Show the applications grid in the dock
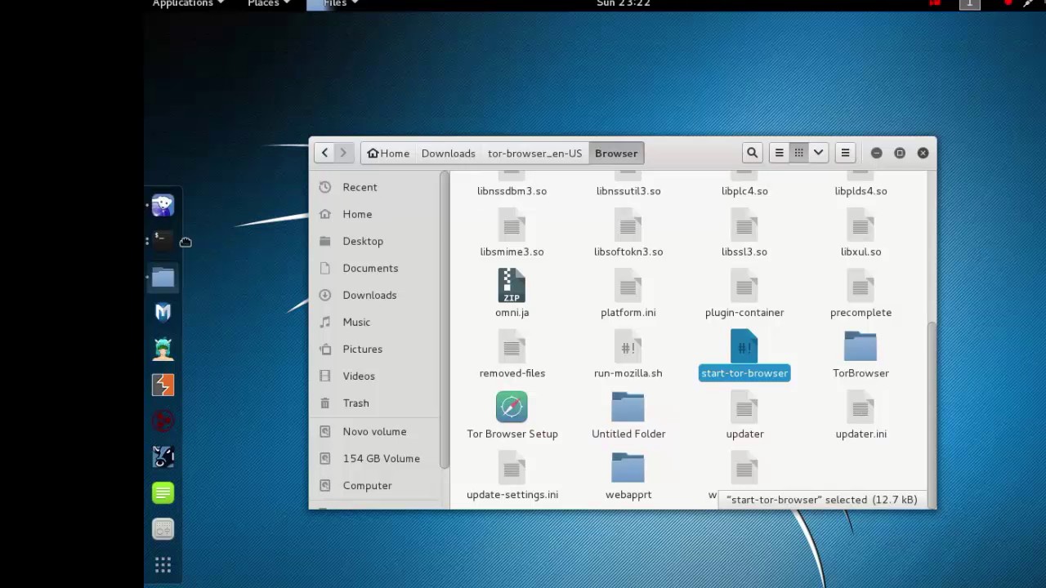 click(x=163, y=565)
